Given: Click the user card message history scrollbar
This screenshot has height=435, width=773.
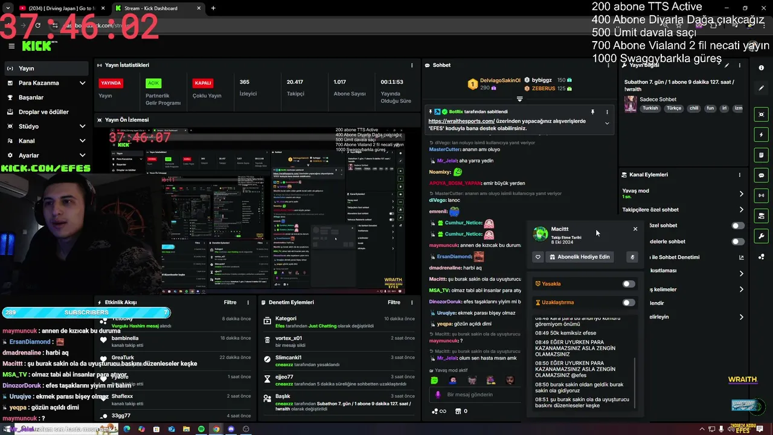Looking at the screenshot, I should 635,382.
